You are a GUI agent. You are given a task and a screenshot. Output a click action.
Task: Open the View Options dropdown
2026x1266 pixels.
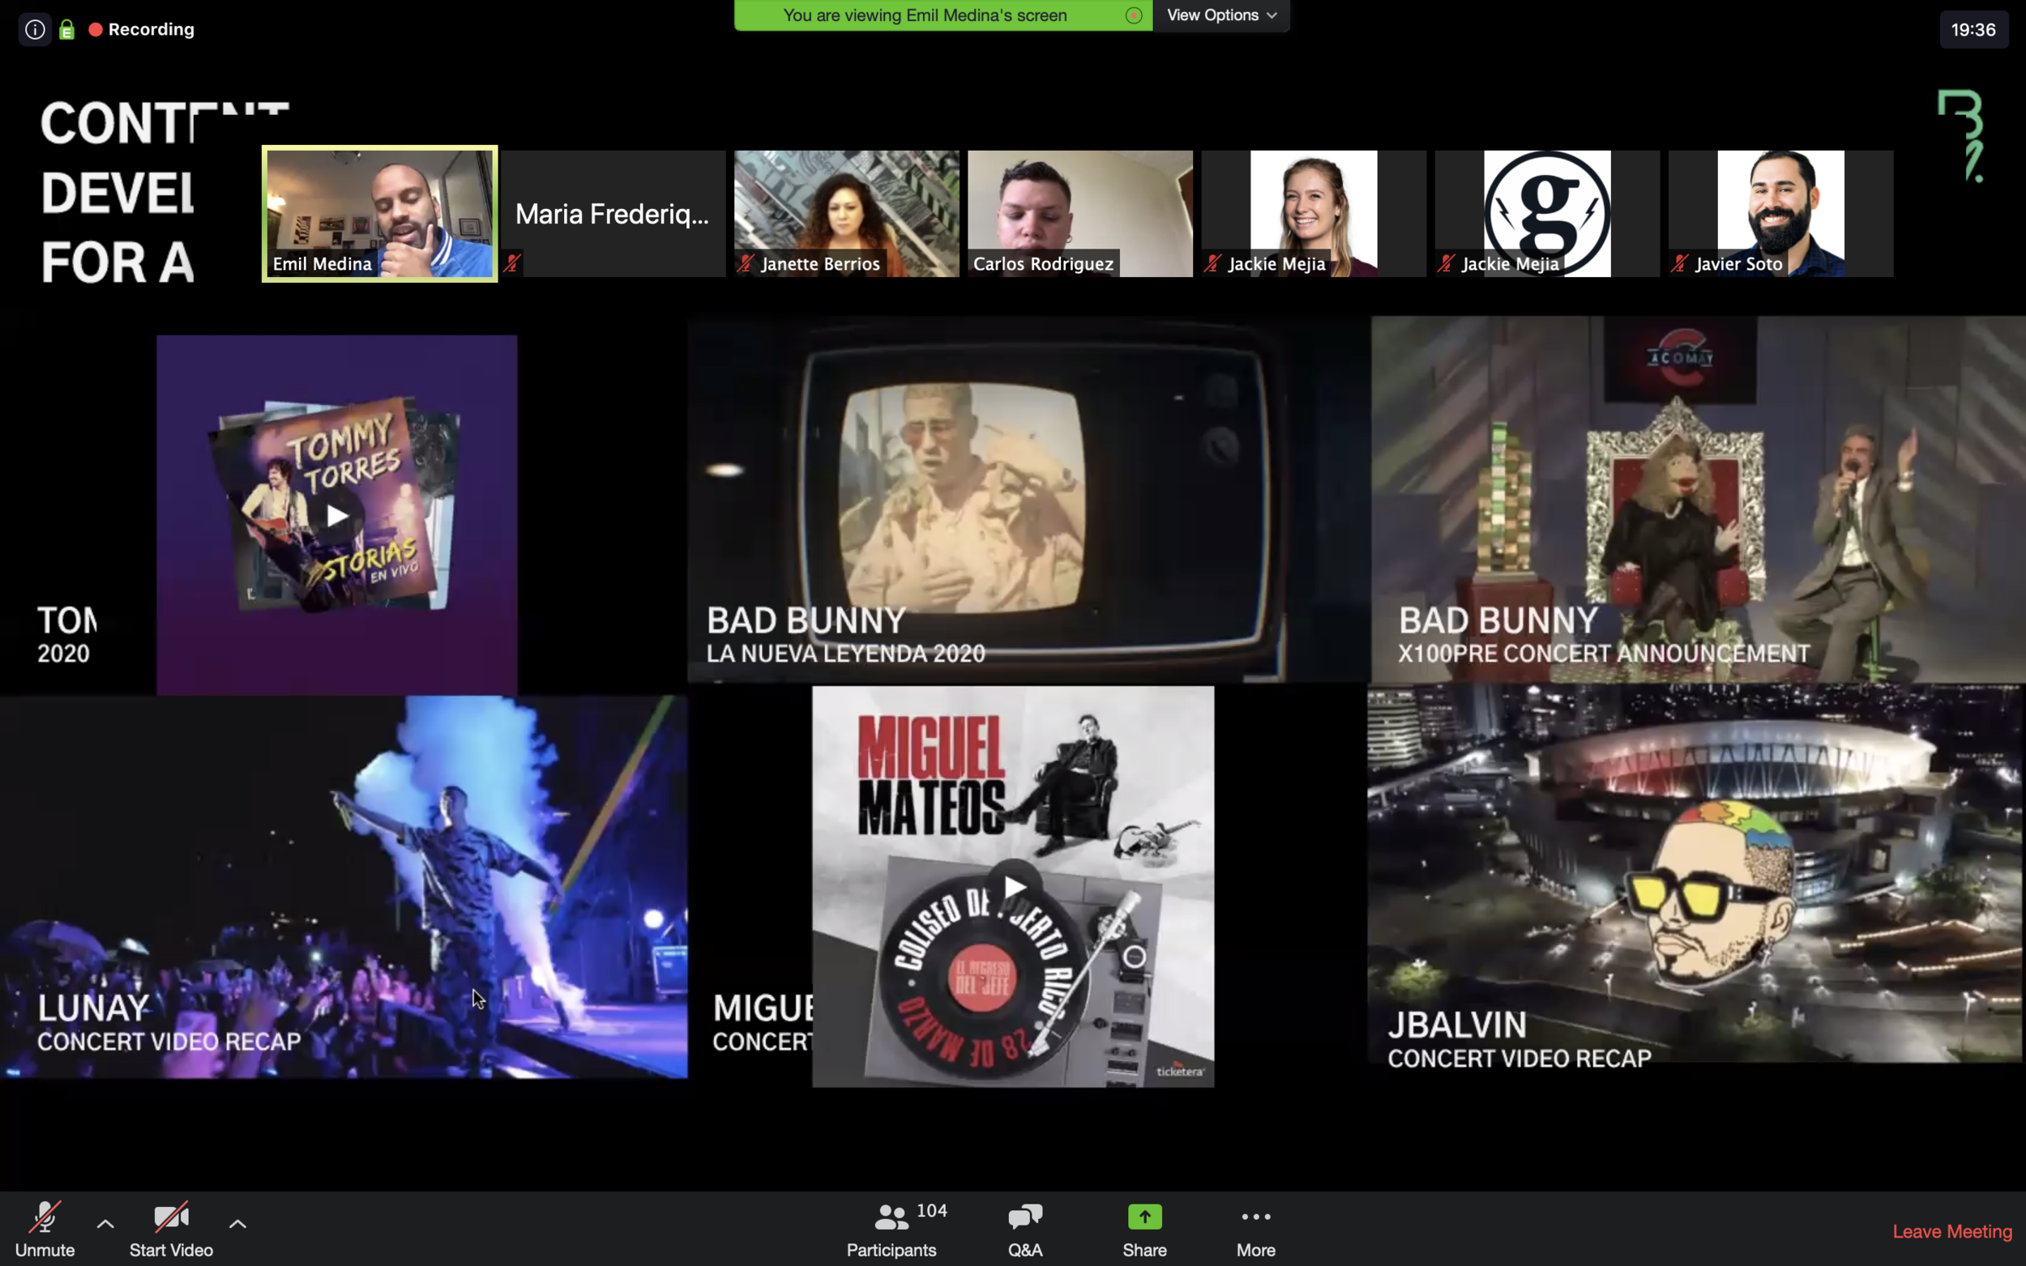coord(1221,15)
